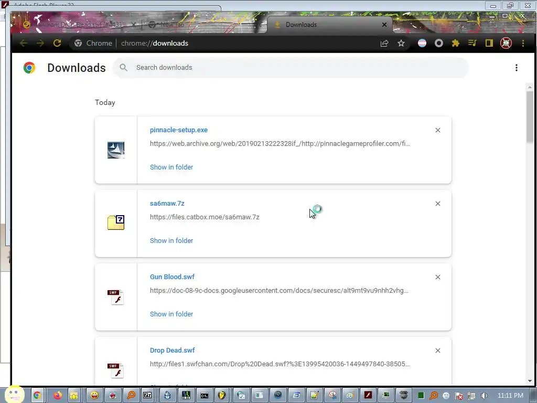Show sa6maw.7z in folder
537x403 pixels.
coord(171,240)
